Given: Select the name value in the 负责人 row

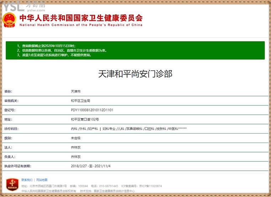Looking at the screenshot, I should (x=76, y=157).
